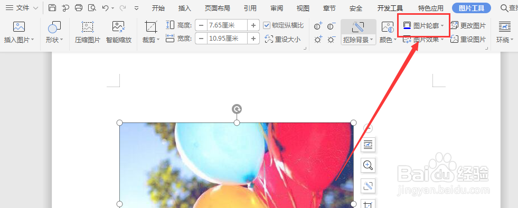Image resolution: width=518 pixels, height=208 pixels.
Task: Click width minus stepper button
Action: point(201,39)
